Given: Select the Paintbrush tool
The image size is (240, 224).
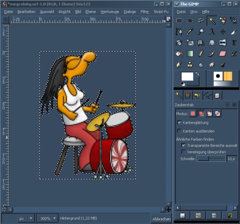Looking at the screenshot, I should coord(212,54).
